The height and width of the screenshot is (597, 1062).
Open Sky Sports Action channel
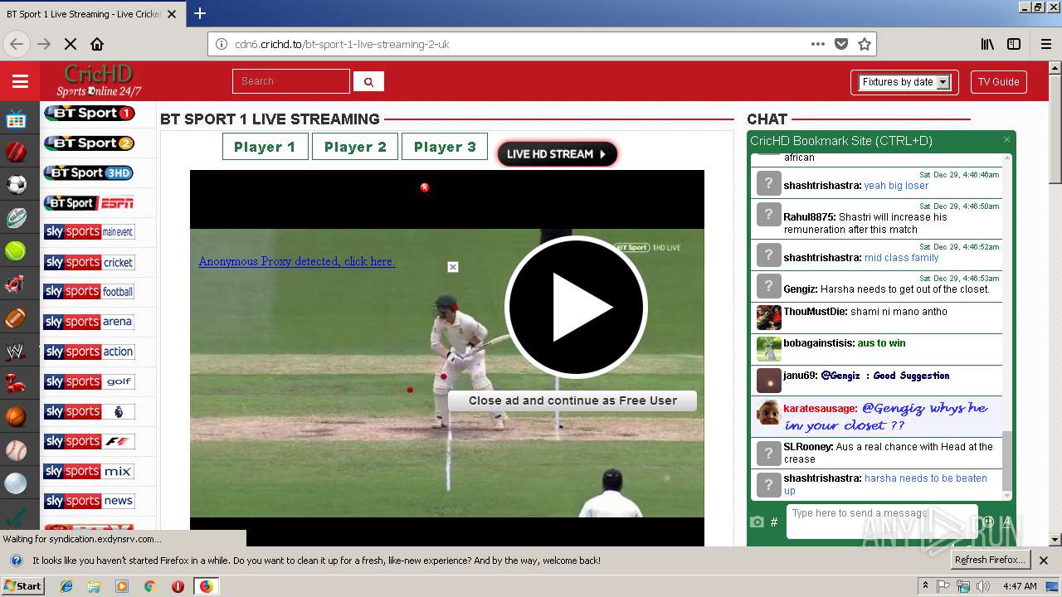point(89,352)
